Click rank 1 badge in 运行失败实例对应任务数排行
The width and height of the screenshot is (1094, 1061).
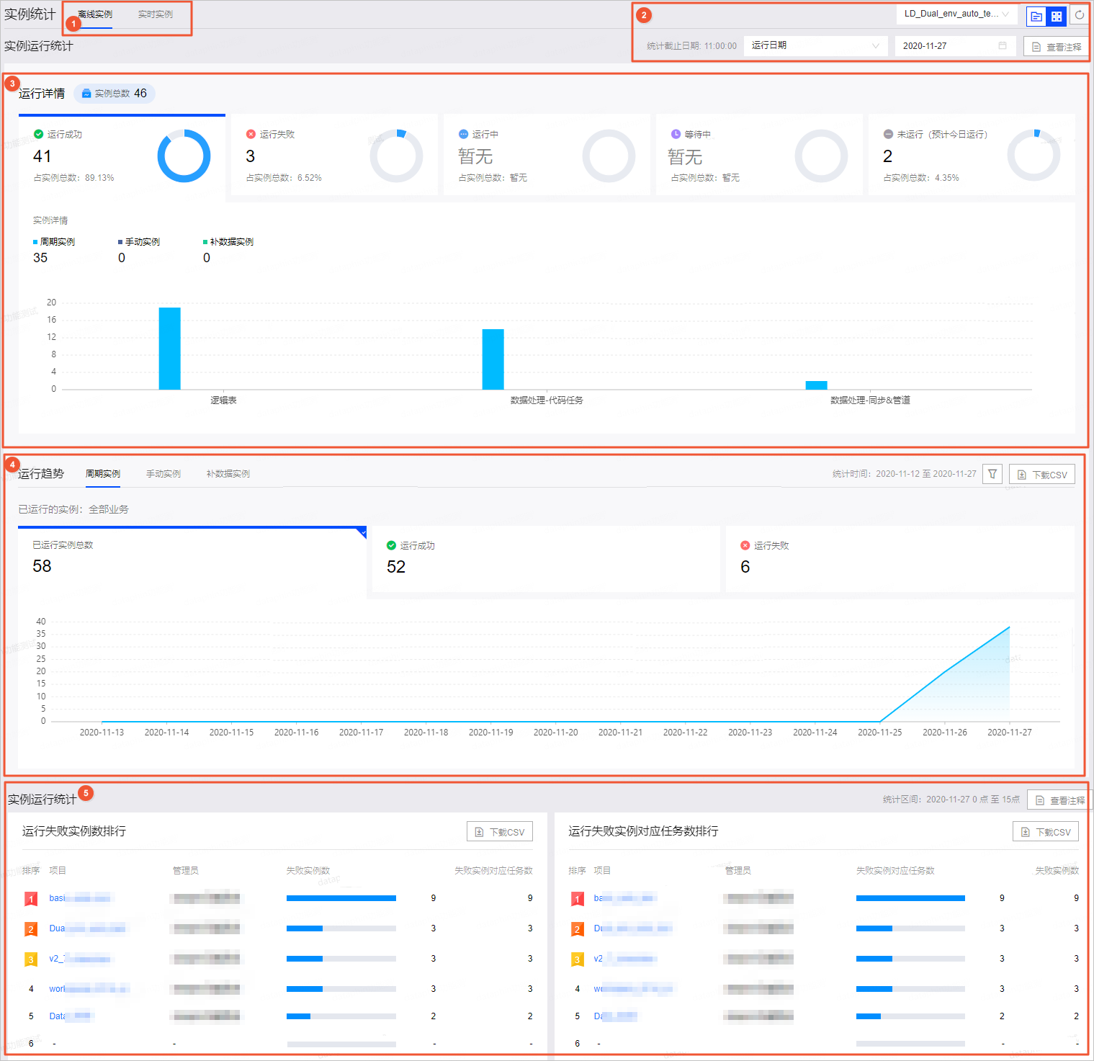[577, 899]
